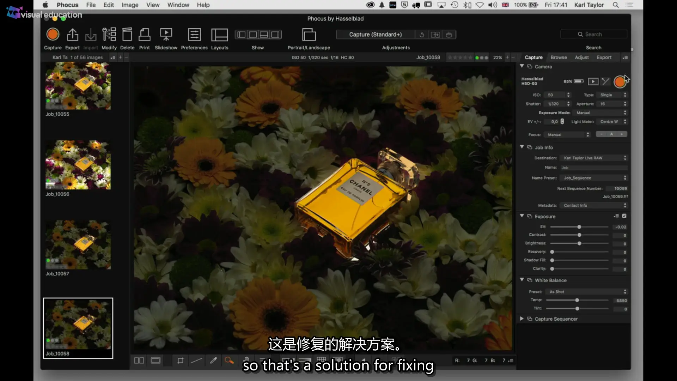Expand the Capture Sequencer section
Viewport: 677px width, 381px height.
(x=522, y=319)
